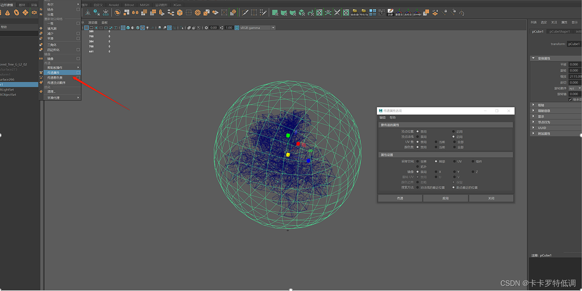Switch to the pCubeShape1 tab

[559, 32]
